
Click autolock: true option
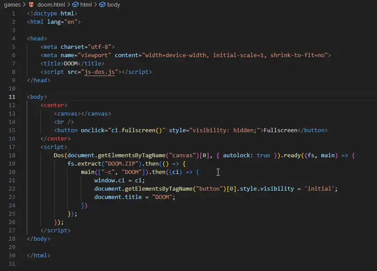tap(246, 155)
